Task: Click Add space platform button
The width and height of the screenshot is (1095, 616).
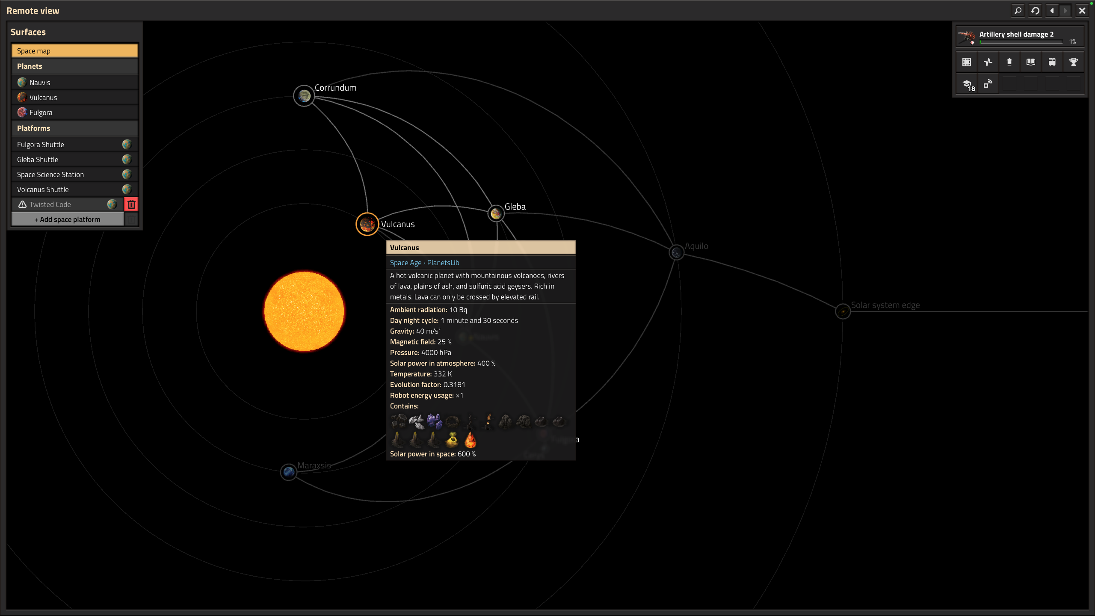Action: tap(68, 219)
